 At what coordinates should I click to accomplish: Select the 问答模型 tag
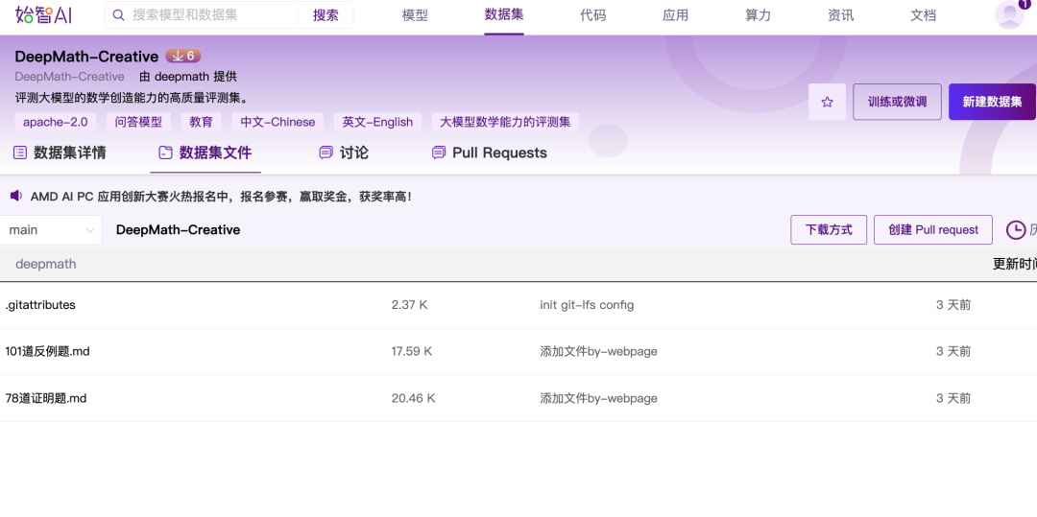click(138, 122)
